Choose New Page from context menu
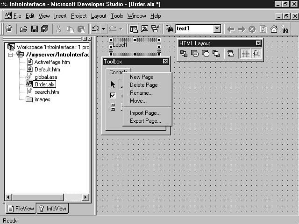The height and width of the screenshot is (224, 299). click(142, 77)
